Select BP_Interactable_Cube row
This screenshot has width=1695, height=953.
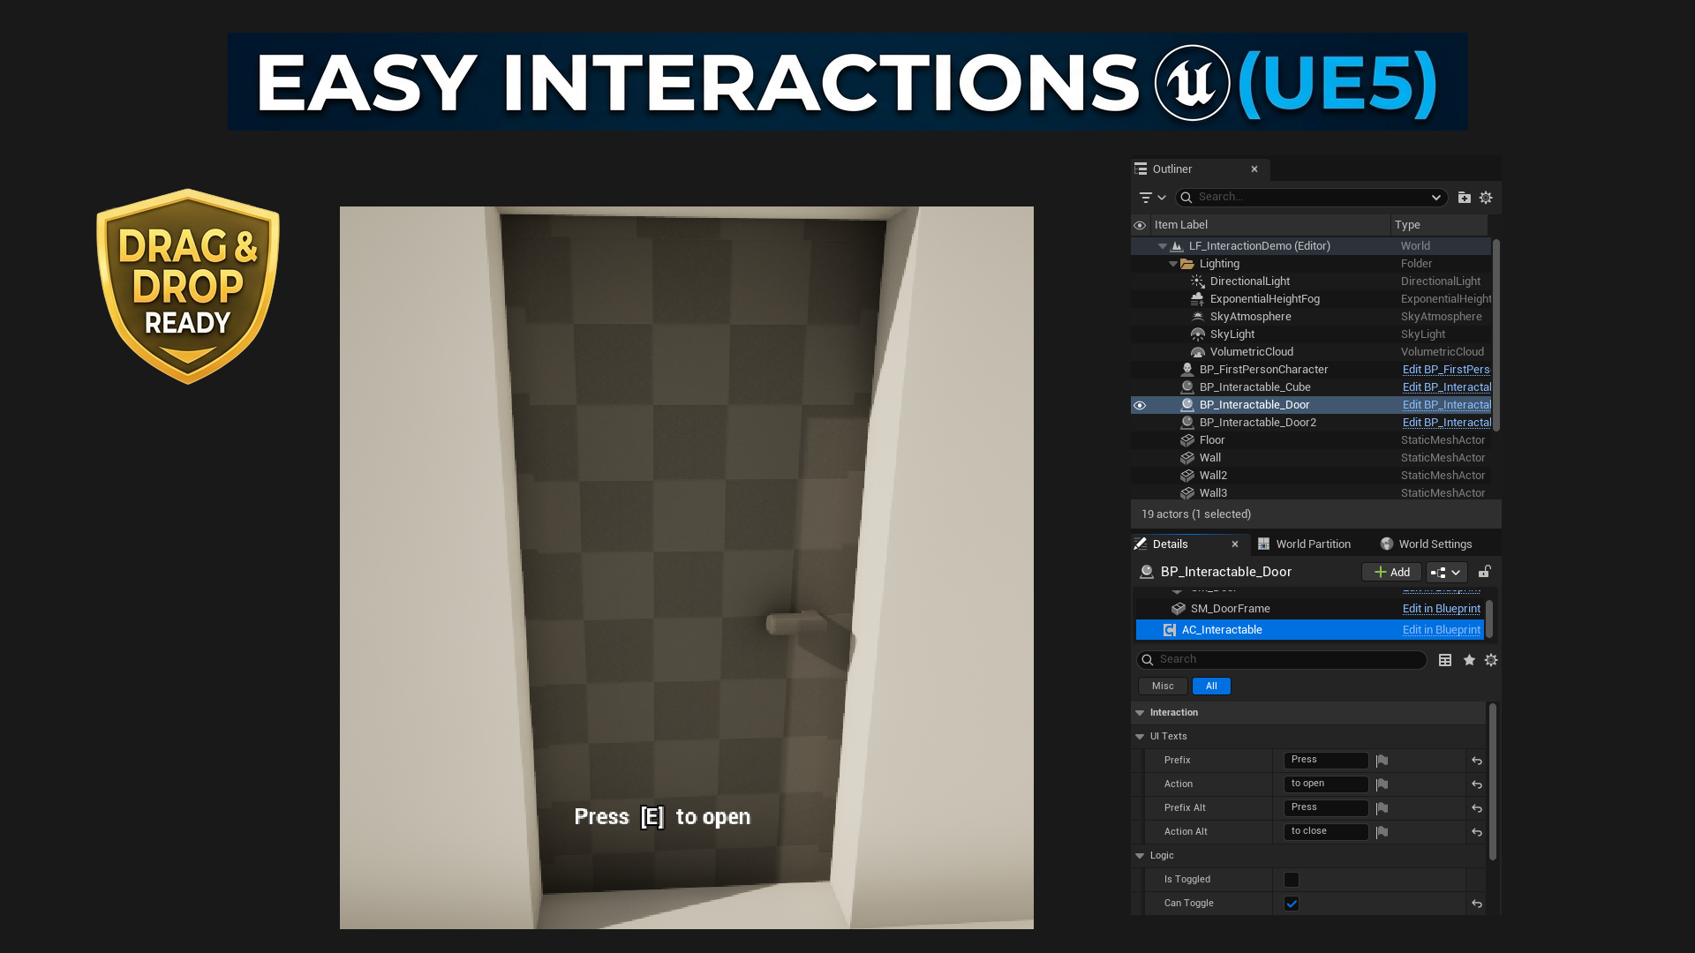point(1311,387)
